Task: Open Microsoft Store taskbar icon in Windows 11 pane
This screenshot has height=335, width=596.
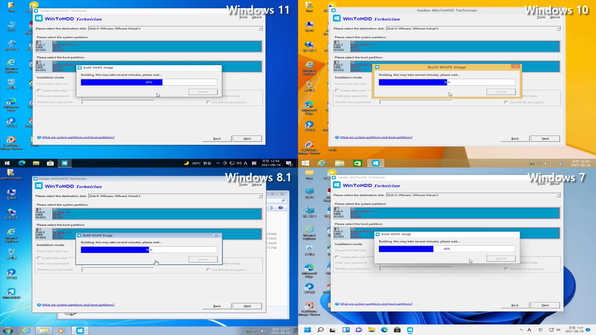Action: (x=50, y=163)
